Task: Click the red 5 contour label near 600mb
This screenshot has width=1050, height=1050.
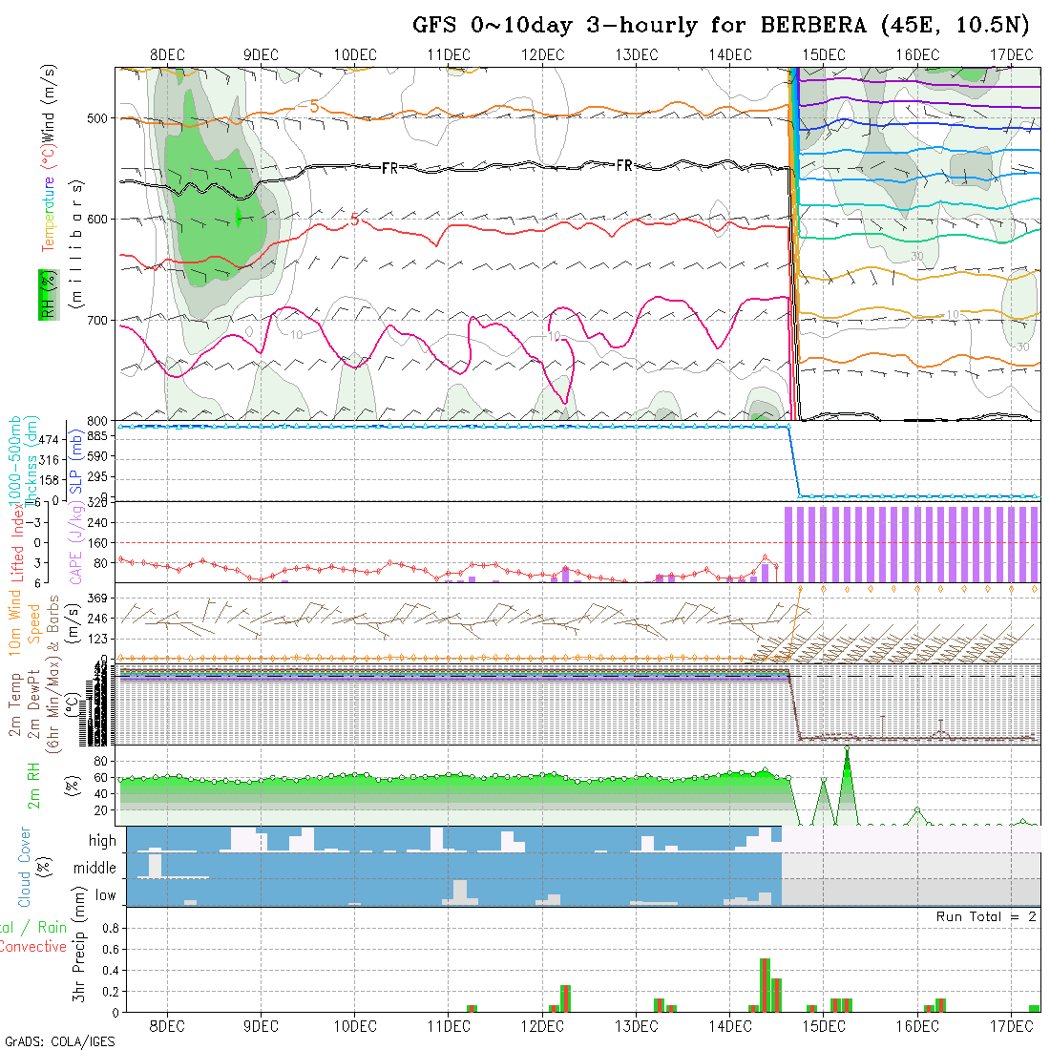Action: 354,220
